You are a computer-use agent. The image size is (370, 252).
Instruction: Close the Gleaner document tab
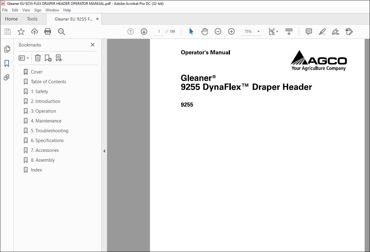pos(97,19)
